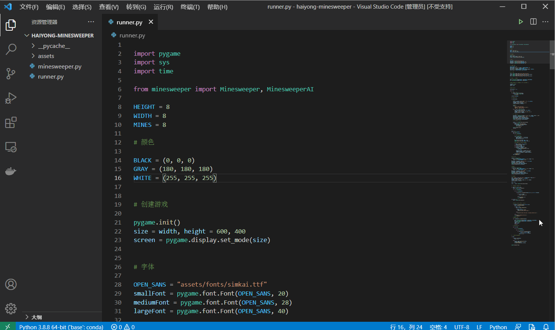Image resolution: width=555 pixels, height=330 pixels.
Task: Click the Python interpreter in status bar
Action: (61, 327)
